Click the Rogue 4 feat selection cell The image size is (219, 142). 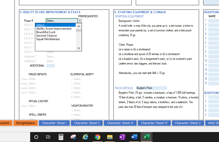click(62, 21)
